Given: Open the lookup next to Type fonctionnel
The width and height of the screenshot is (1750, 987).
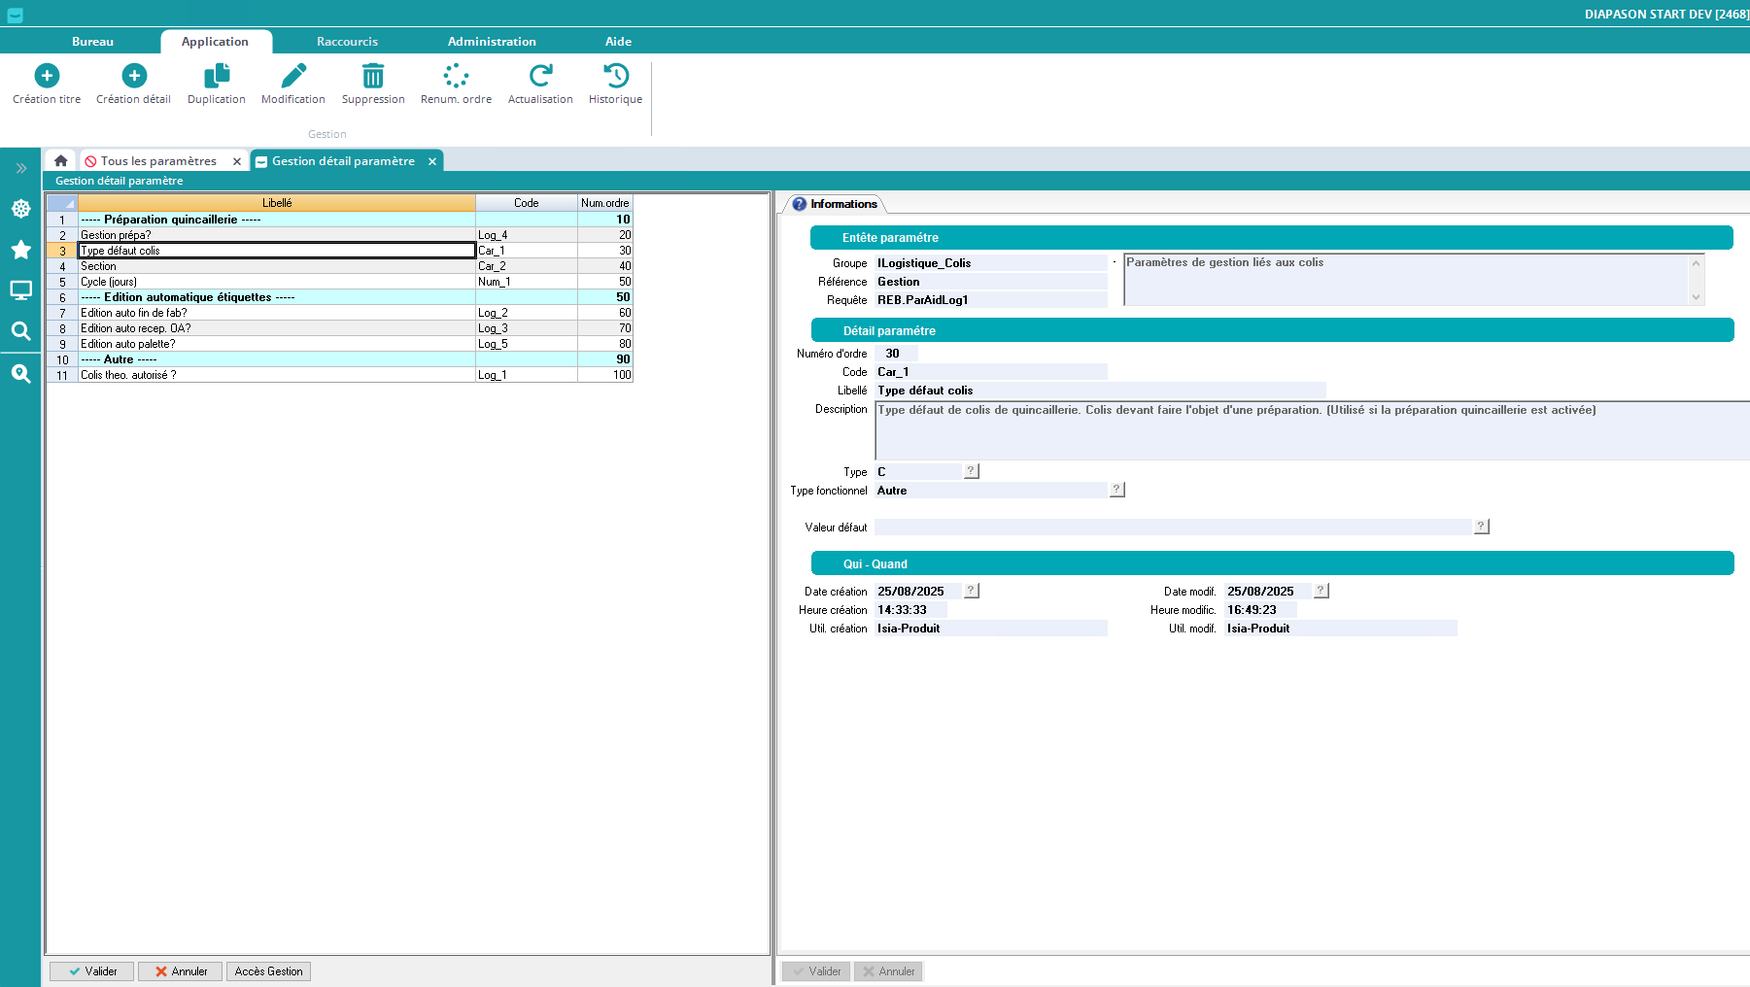Looking at the screenshot, I should coord(1117,490).
